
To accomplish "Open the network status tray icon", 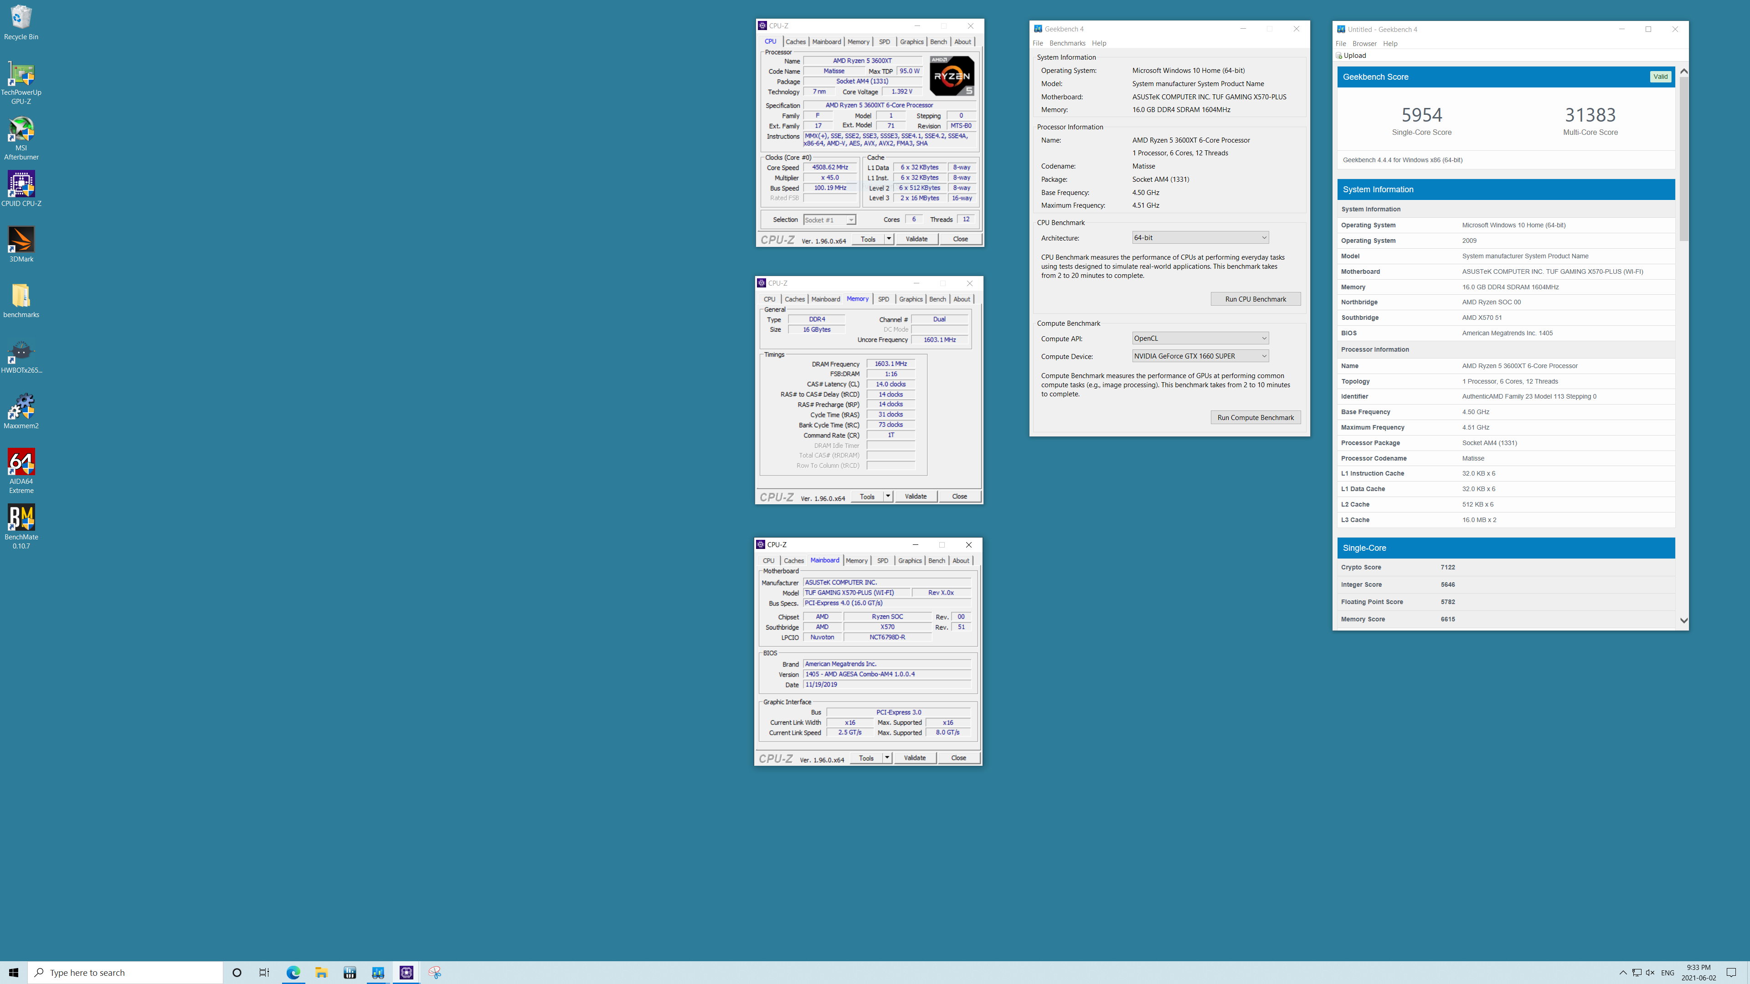I will pos(1637,973).
